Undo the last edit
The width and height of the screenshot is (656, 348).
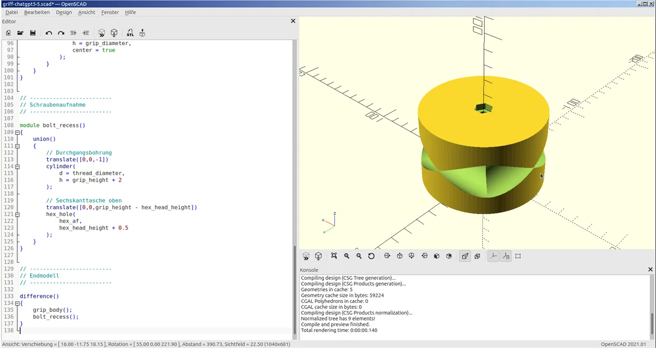click(49, 33)
